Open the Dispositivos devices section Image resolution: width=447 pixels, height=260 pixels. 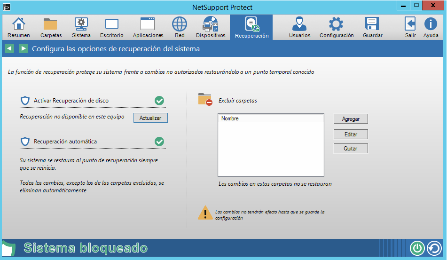click(211, 27)
